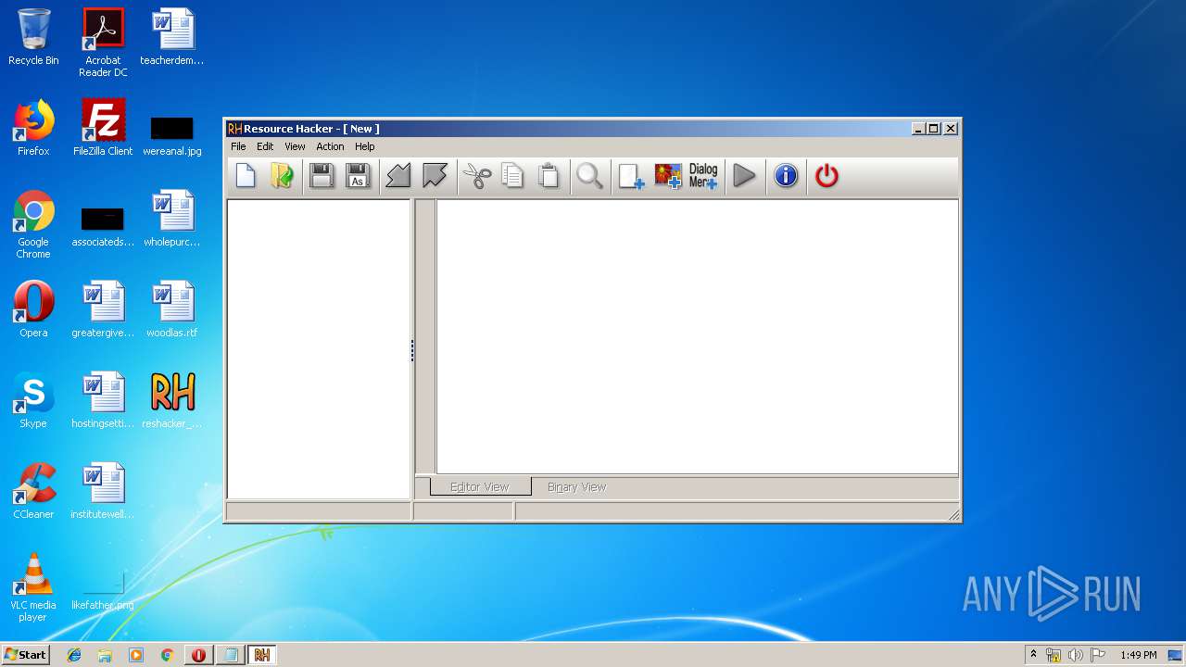Switch to the Binary View tab
This screenshot has height=667, width=1186.
(576, 486)
